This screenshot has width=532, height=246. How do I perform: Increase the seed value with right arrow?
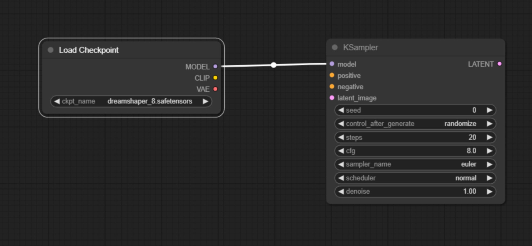[x=489, y=110]
